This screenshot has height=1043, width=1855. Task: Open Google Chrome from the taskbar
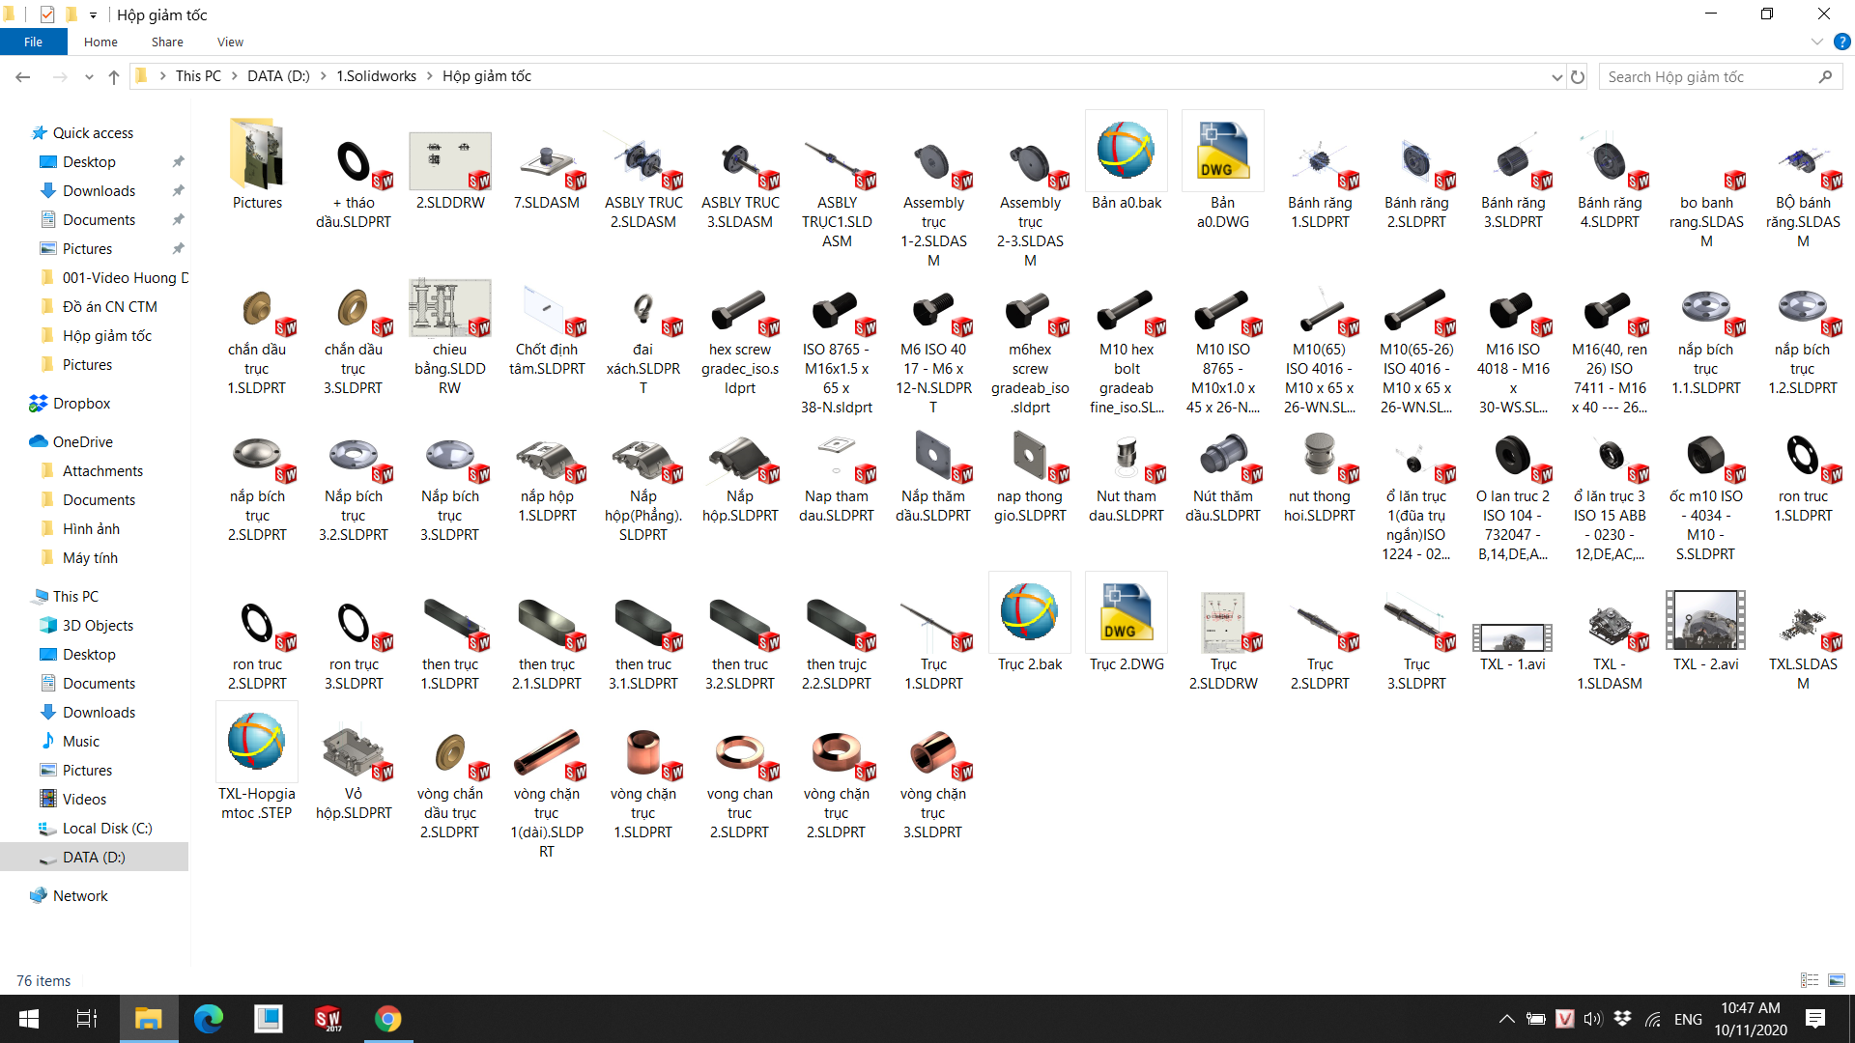387,1019
